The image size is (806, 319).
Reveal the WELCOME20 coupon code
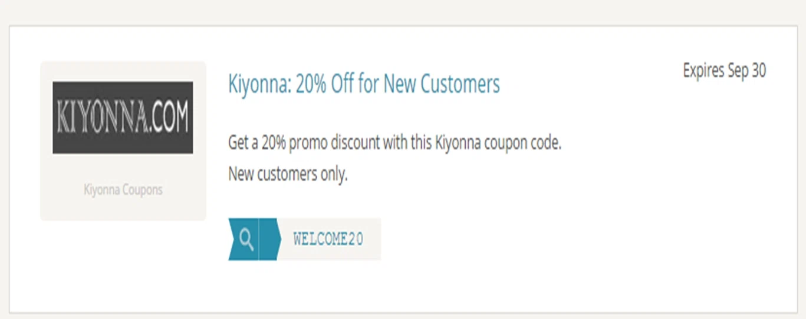tap(328, 239)
